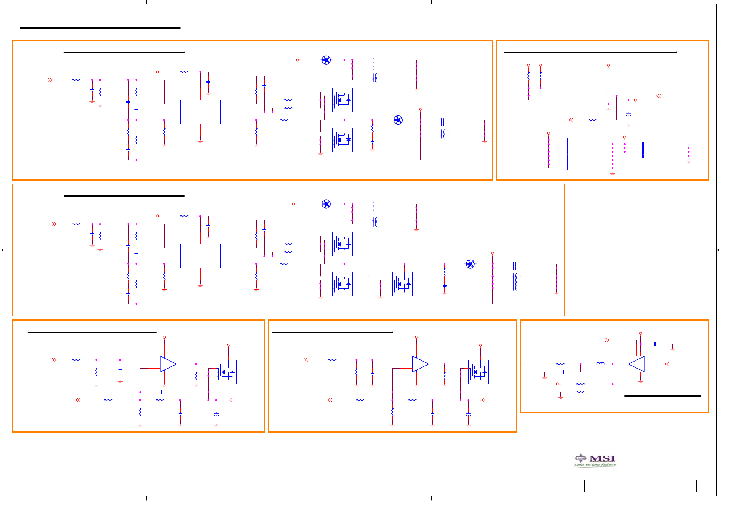
Task: Select the left-pointing buffer triangle symbol
Action: [x=637, y=364]
